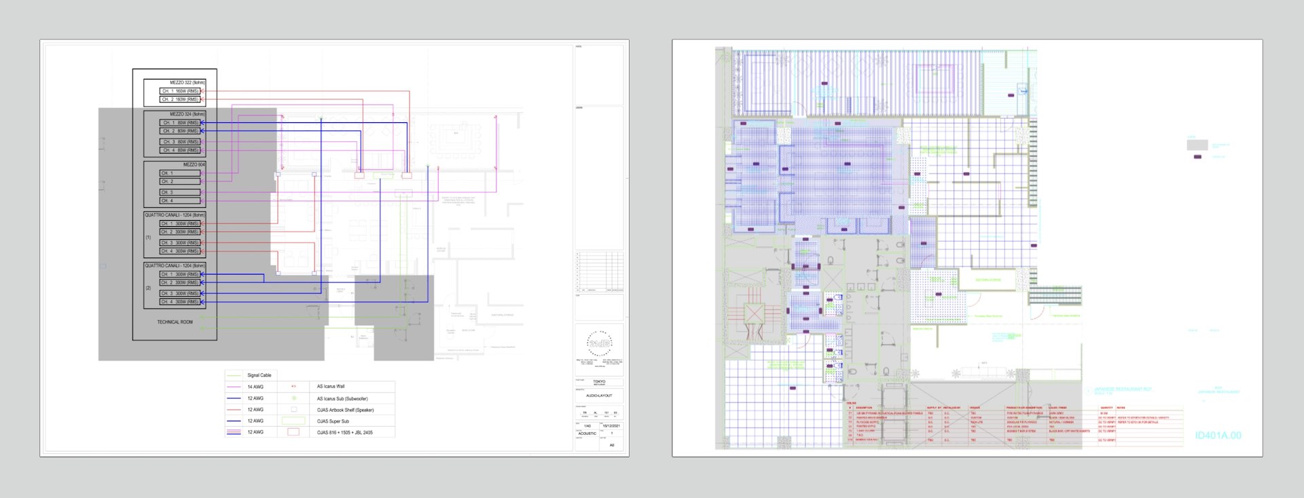The image size is (1304, 498).
Task: Click the TOKYO project name field
Action: pos(599,382)
